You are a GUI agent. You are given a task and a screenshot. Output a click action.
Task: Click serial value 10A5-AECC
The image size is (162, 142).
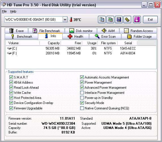128,48
